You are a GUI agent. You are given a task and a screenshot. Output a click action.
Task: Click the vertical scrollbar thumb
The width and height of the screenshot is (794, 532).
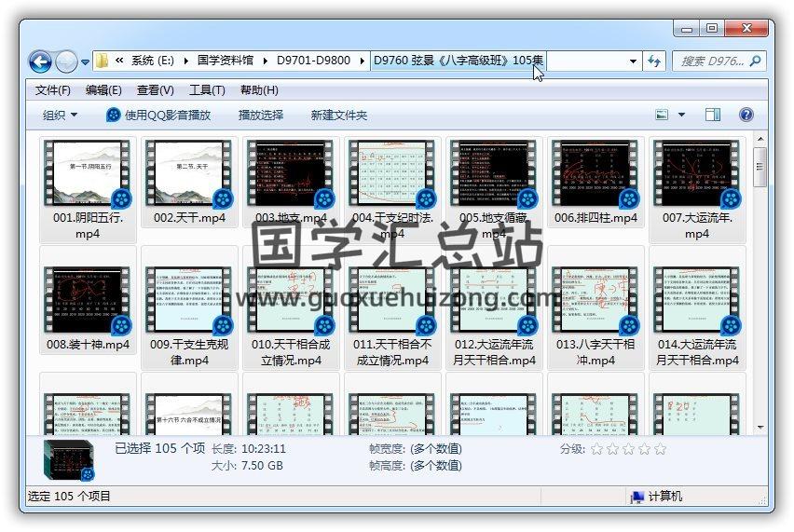click(x=760, y=167)
